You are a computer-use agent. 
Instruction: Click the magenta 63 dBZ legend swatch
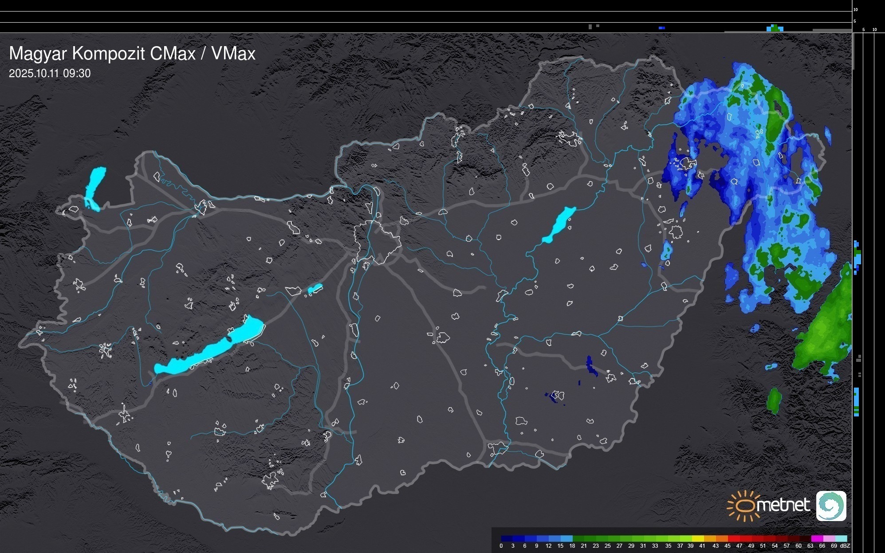[816, 538]
